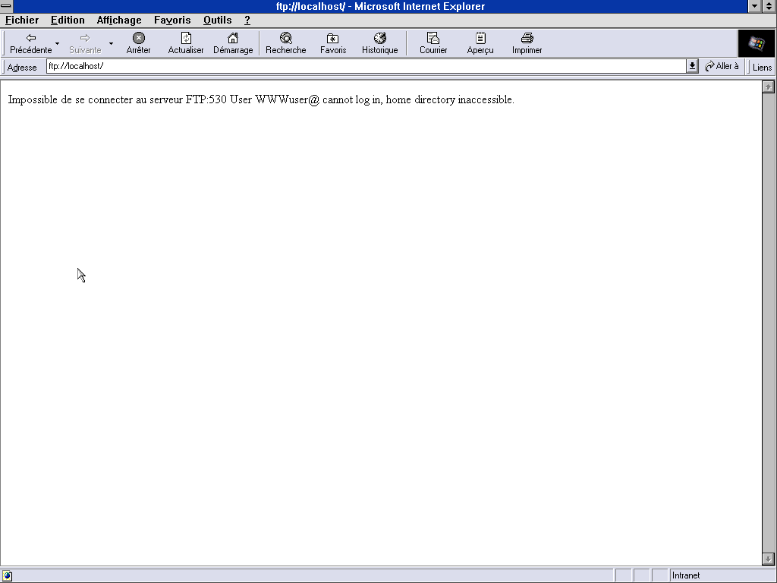Click the Aperçu preview icon
The image size is (777, 583).
click(480, 38)
